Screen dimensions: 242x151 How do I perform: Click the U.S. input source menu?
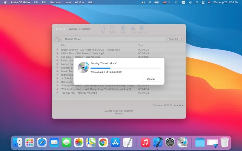pyautogui.click(x=167, y=2)
